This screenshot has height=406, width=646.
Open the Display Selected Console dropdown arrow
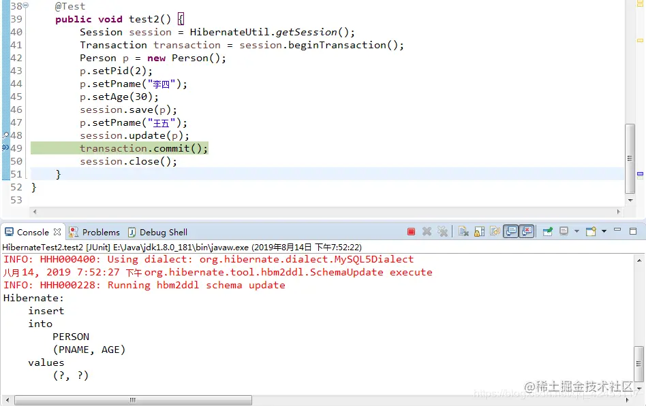(x=576, y=231)
